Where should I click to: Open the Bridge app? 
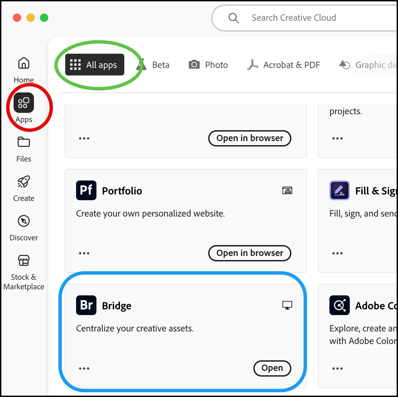tap(272, 368)
